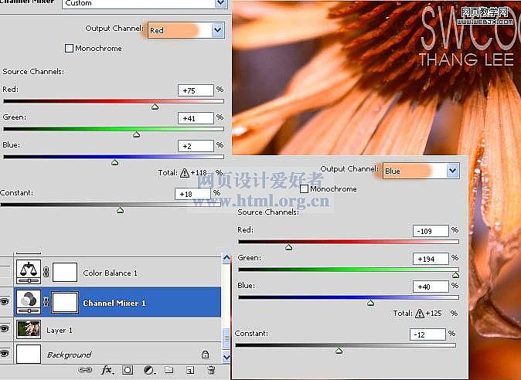The image size is (521, 380).
Task: Click the link layers icon
Action: [x=85, y=370]
